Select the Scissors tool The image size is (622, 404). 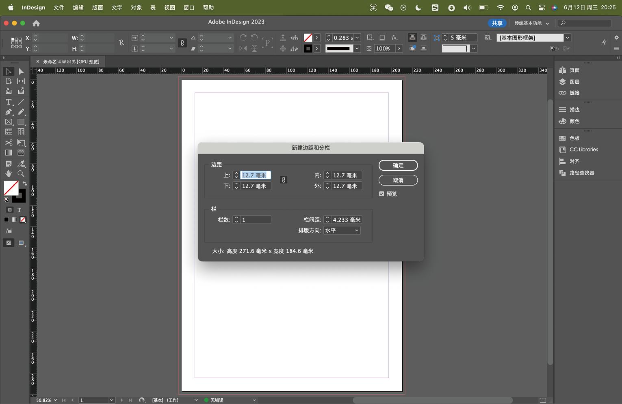(x=9, y=143)
